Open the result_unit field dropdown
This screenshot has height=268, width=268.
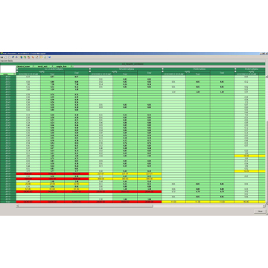point(52,66)
